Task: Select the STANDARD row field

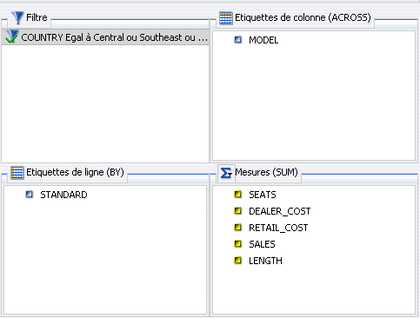Action: point(63,195)
